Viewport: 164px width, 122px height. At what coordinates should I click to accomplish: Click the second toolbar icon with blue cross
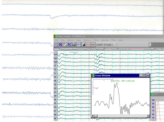coord(61,44)
